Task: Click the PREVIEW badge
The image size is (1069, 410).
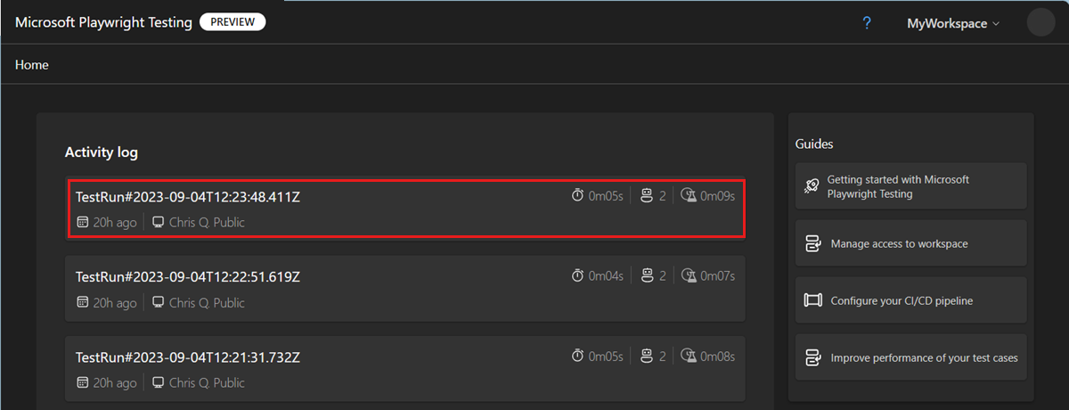Action: tap(233, 22)
